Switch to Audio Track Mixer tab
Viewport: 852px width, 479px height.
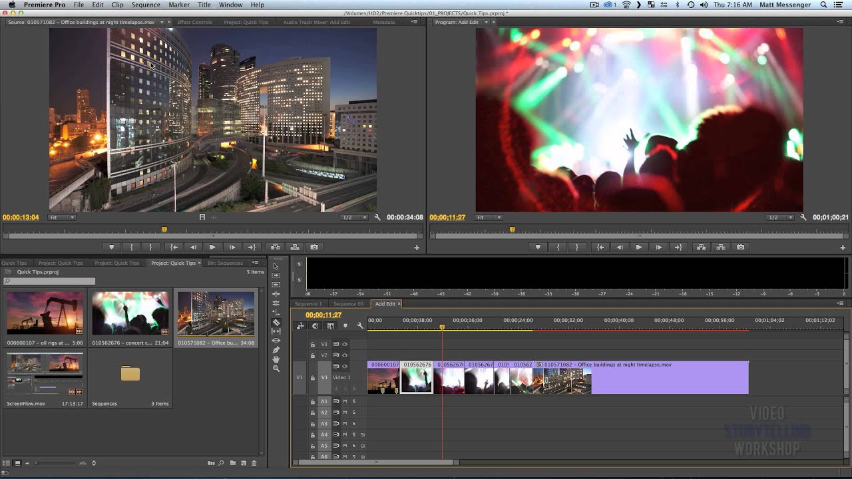tap(316, 22)
